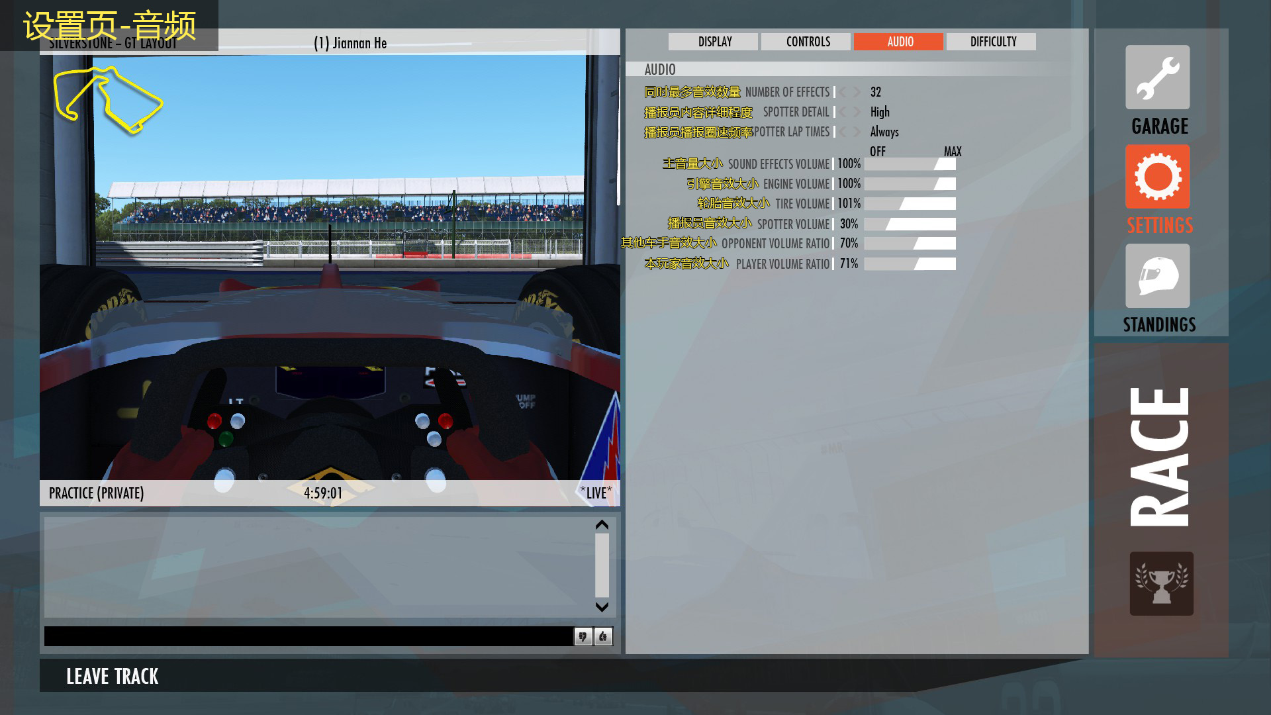Adjust the Player Volume Ratio slider
The height and width of the screenshot is (715, 1271).
(910, 263)
